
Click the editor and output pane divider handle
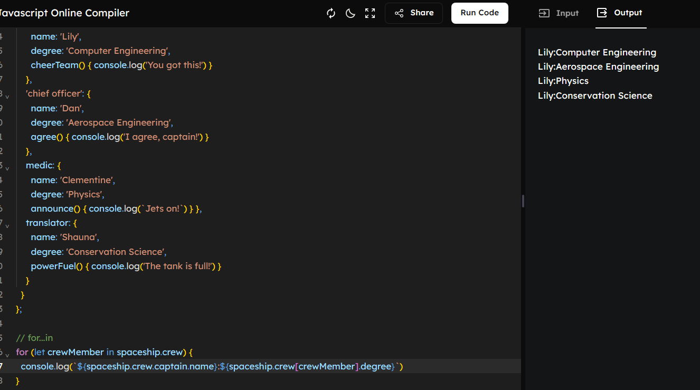[523, 201]
